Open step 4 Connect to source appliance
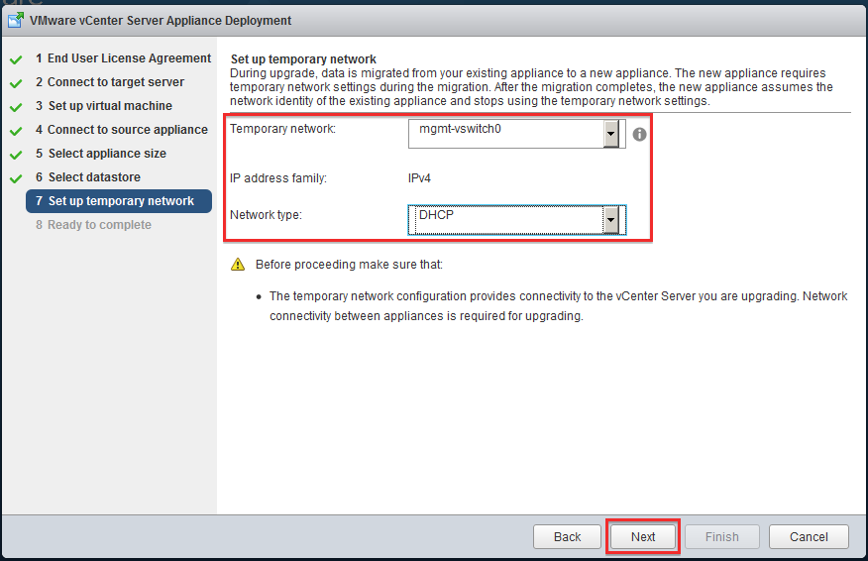 click(x=121, y=130)
